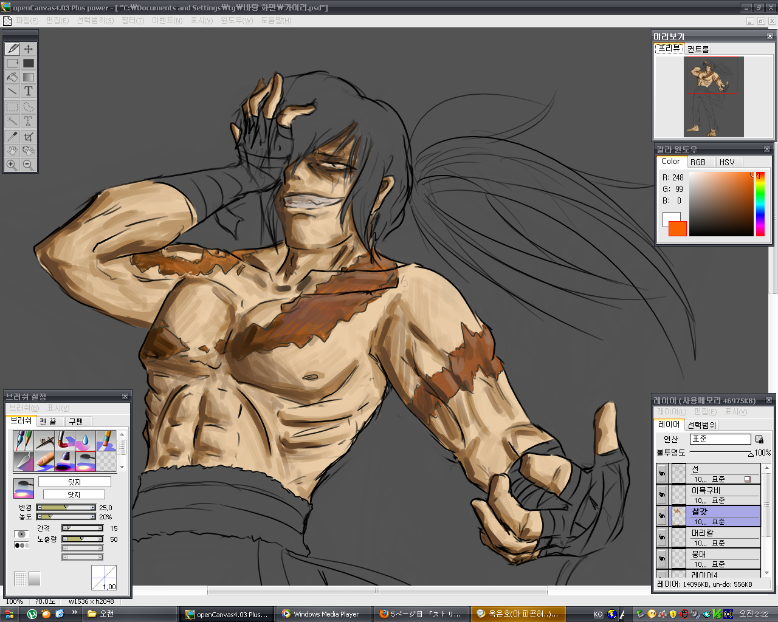Choose the finger smudge brush preset

pos(44,461)
